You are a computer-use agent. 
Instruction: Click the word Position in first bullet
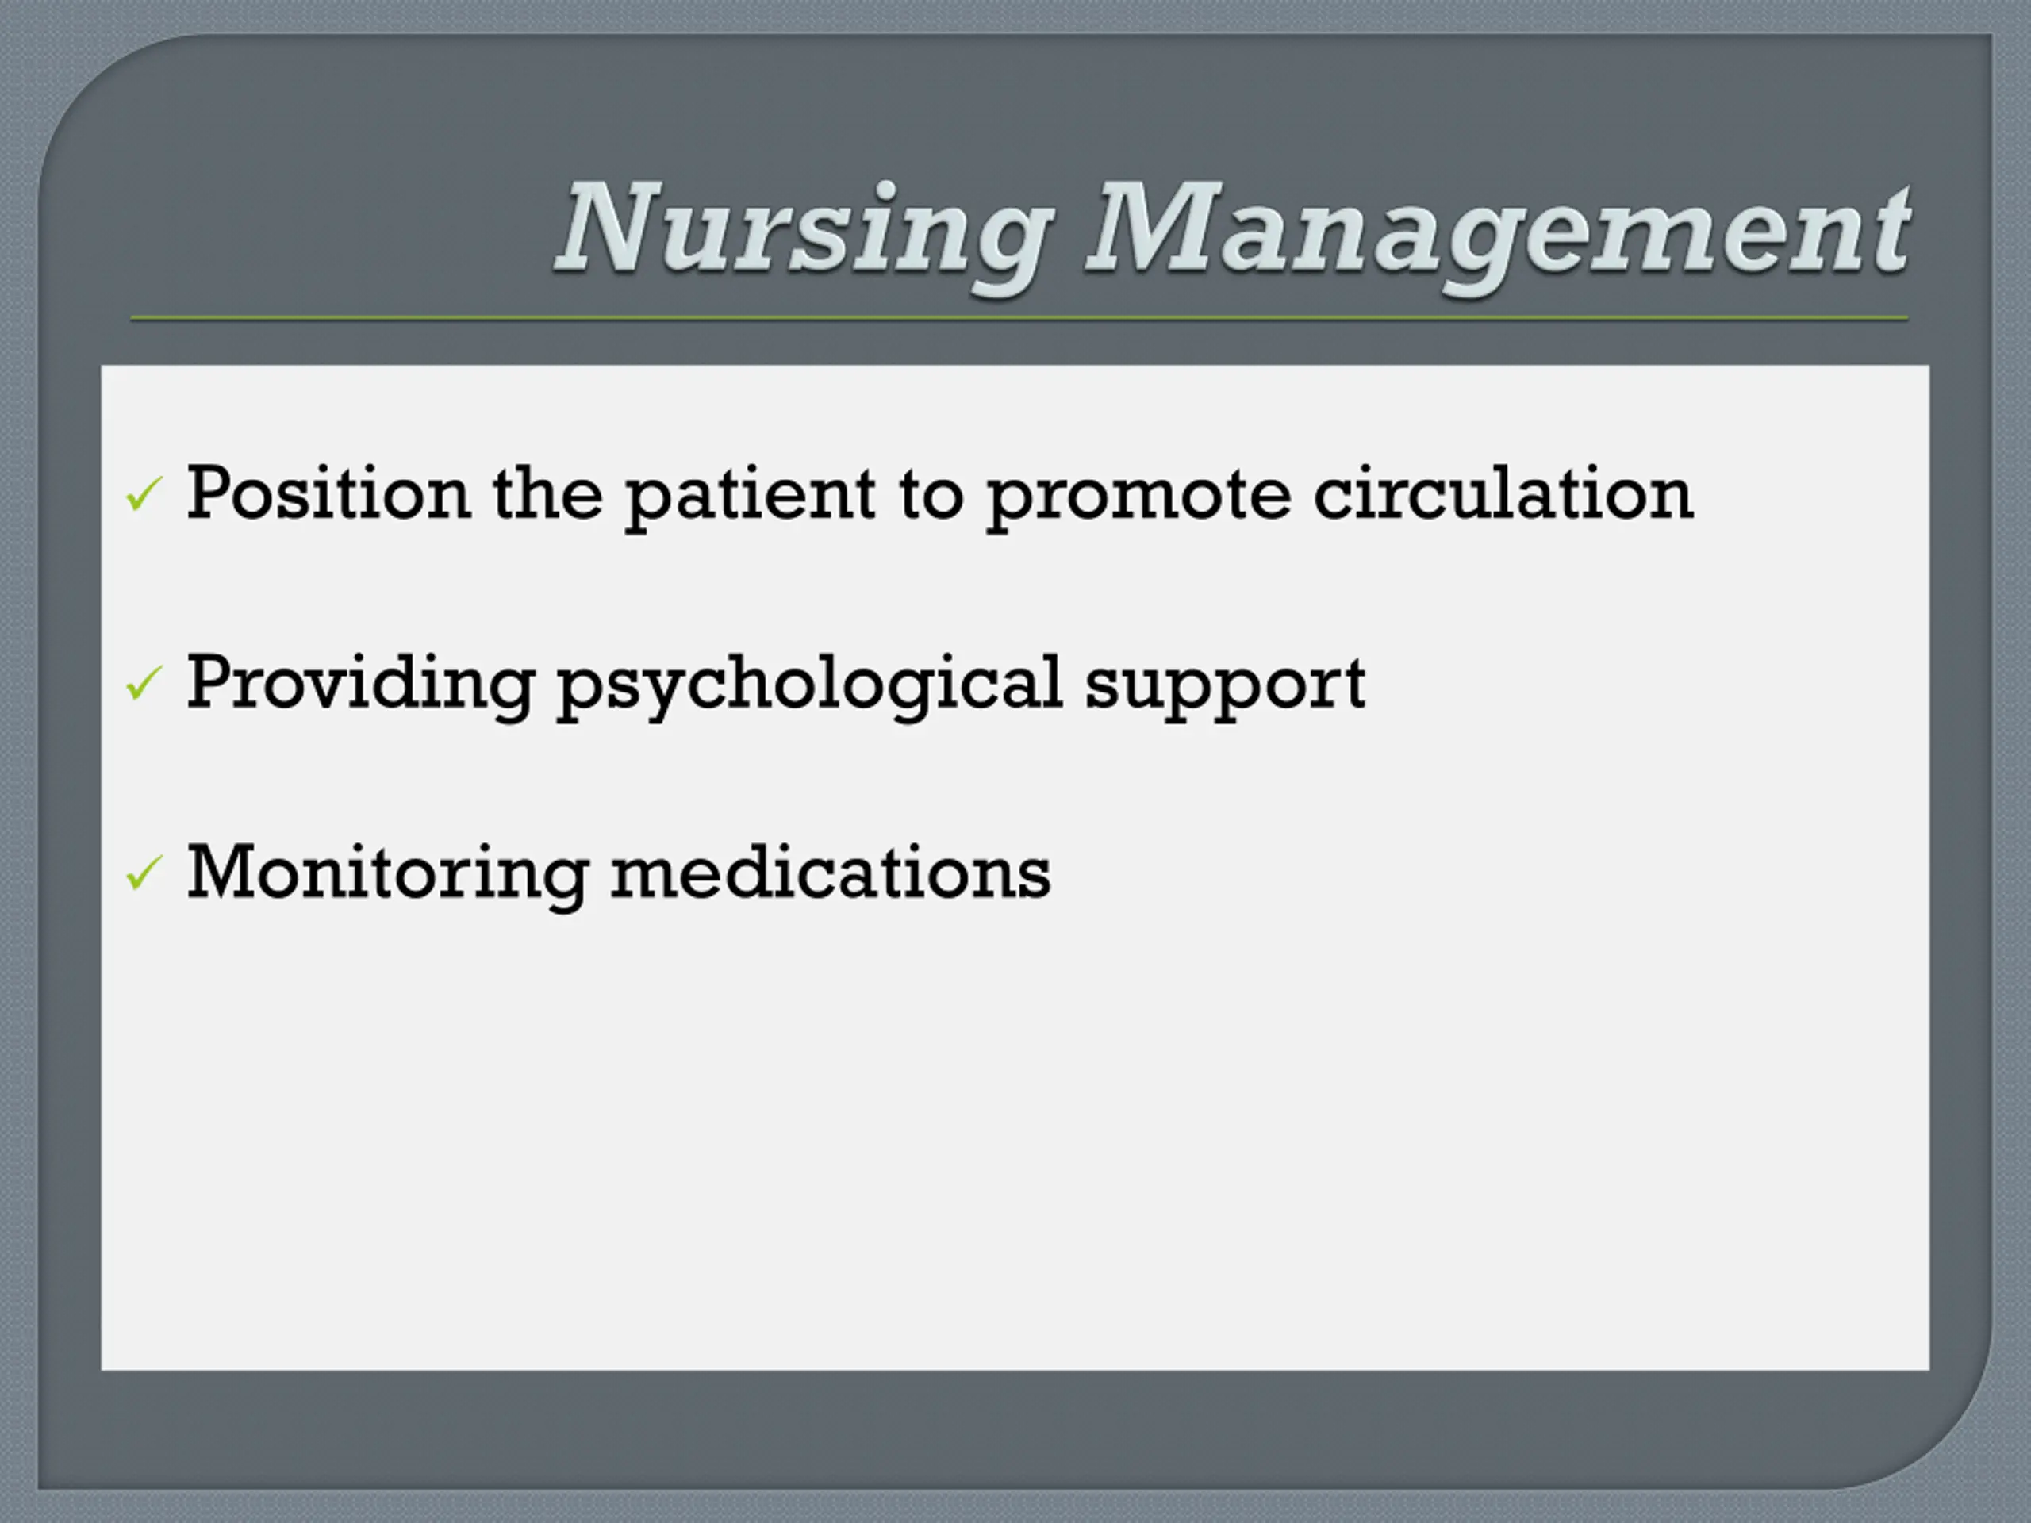329,494
